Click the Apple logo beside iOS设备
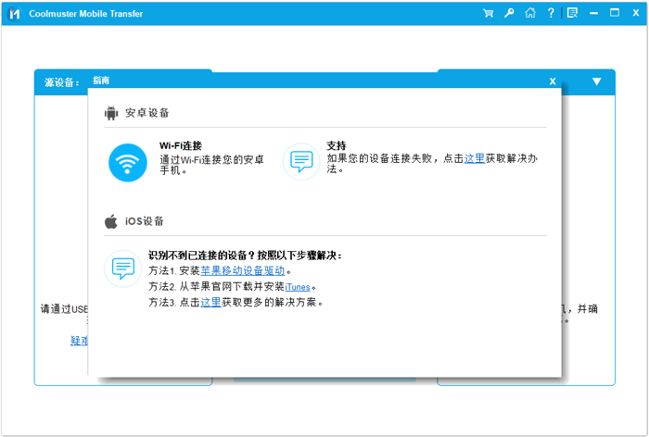The image size is (649, 437). point(111,221)
